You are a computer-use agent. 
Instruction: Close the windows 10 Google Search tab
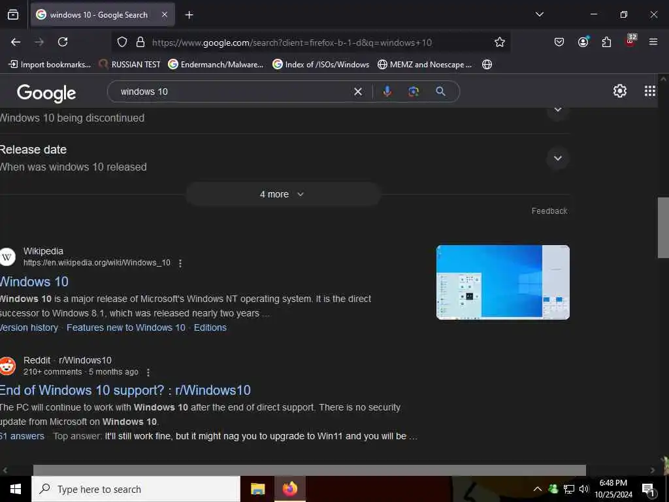point(165,14)
